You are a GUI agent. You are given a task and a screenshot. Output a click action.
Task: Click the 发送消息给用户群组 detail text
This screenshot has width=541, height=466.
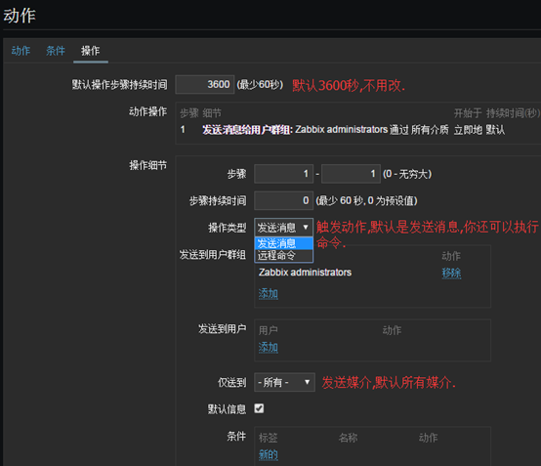247,130
